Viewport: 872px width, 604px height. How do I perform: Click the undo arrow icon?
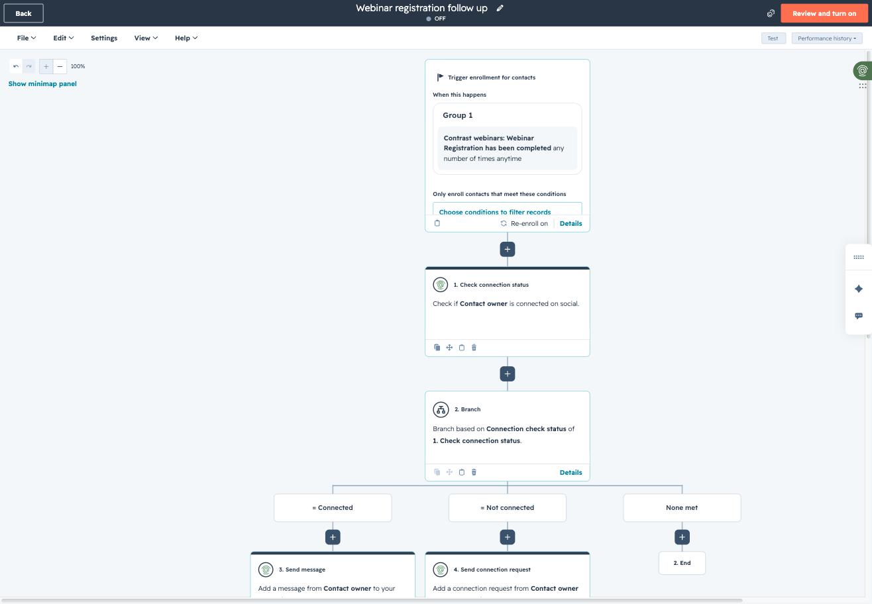(x=16, y=66)
